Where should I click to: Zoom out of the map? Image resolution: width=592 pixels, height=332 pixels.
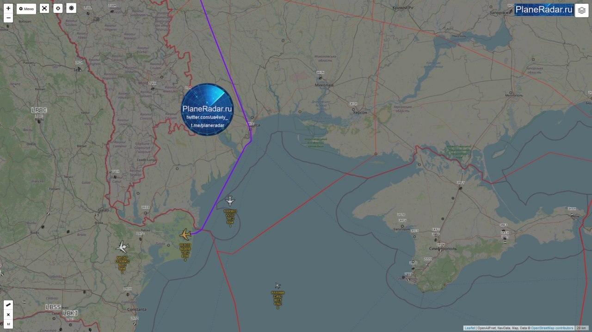[8, 18]
